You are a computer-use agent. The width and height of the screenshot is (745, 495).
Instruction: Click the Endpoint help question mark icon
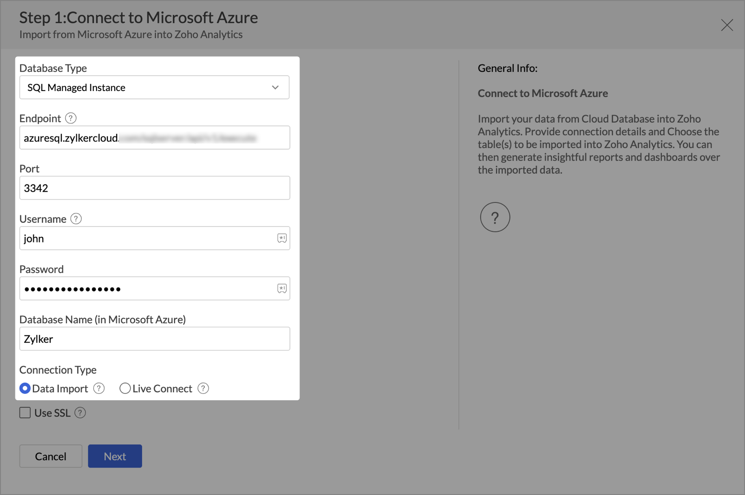[x=71, y=118]
